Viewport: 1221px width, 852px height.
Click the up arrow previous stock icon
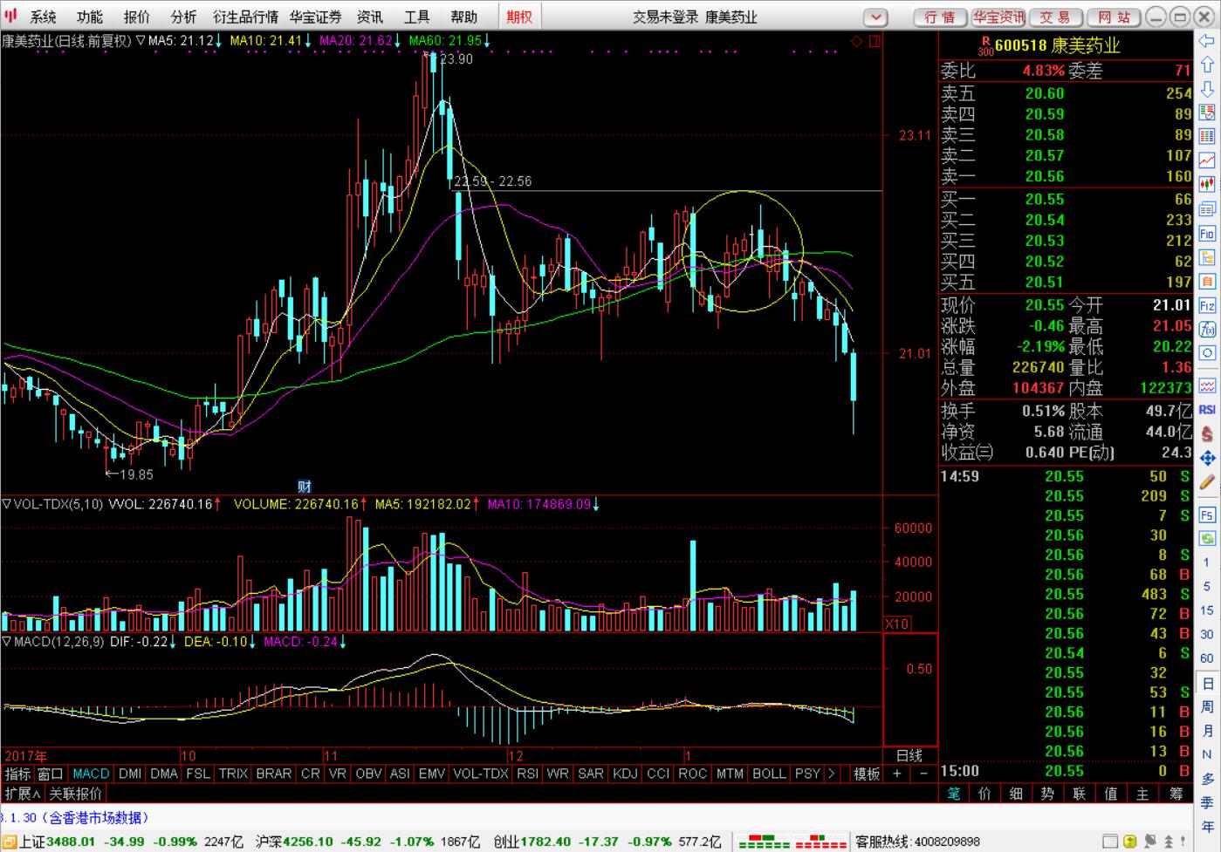pyautogui.click(x=1207, y=65)
